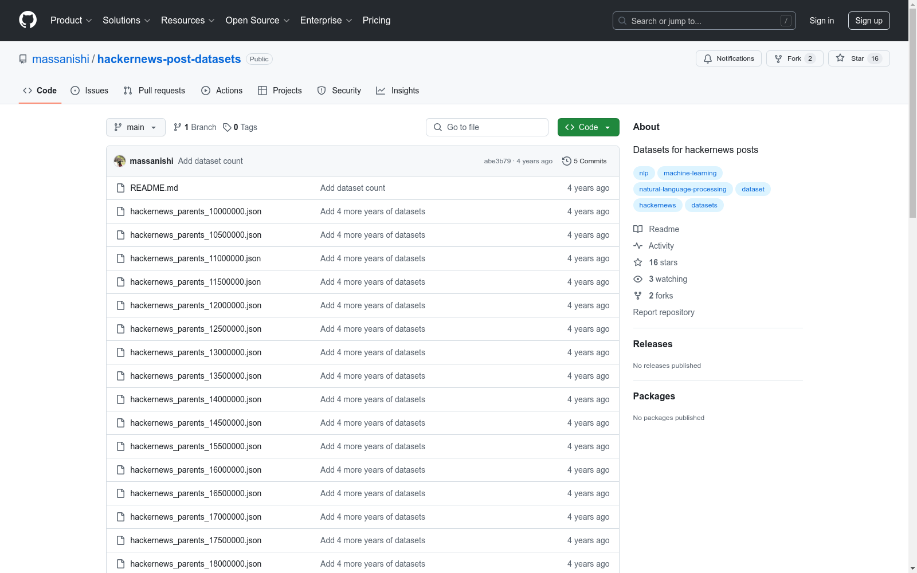The image size is (917, 573).
Task: Click the nlp topic tag
Action: pyautogui.click(x=644, y=173)
